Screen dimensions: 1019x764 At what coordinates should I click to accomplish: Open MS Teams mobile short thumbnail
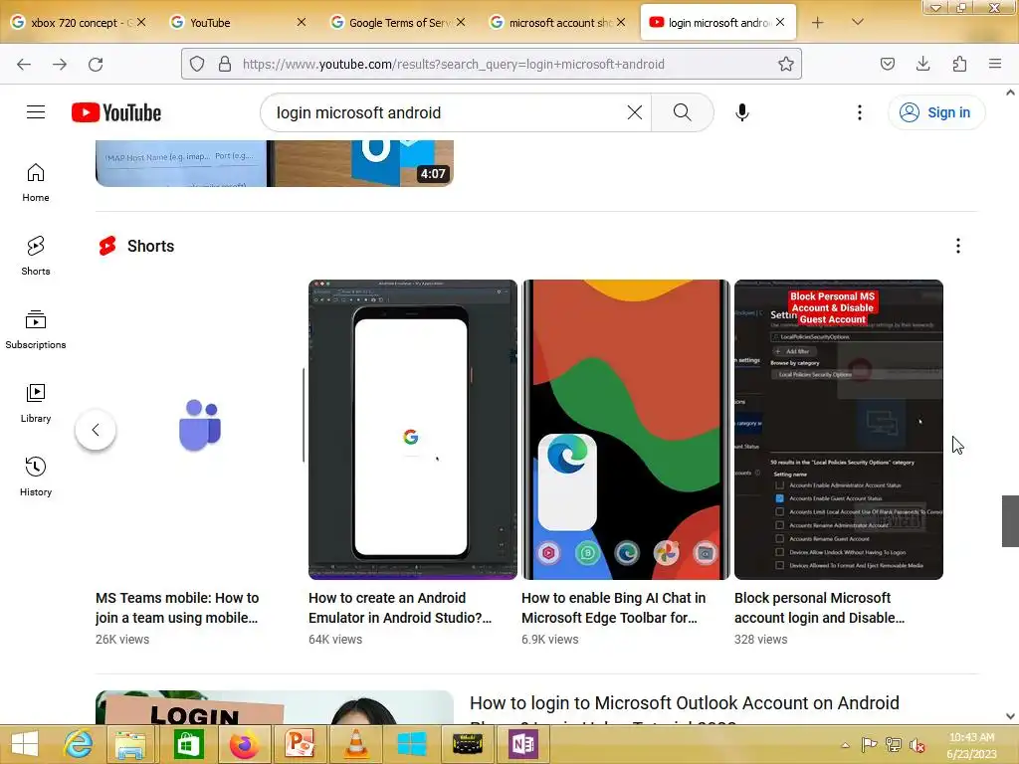199,430
